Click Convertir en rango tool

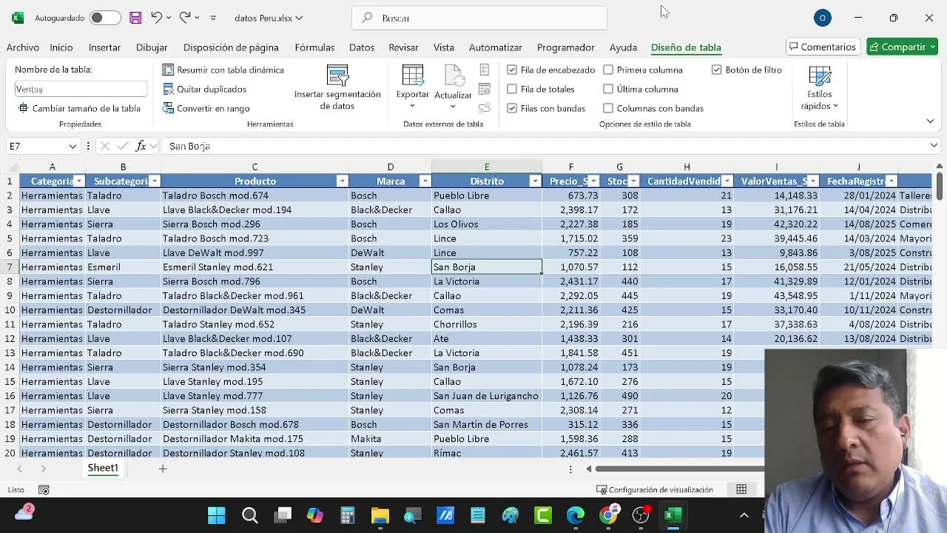point(206,108)
